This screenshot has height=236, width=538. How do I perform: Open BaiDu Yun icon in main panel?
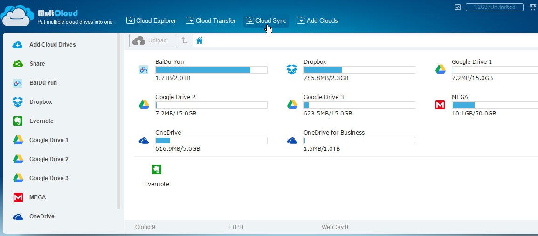coord(144,70)
